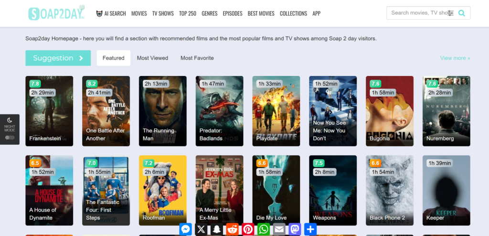The width and height of the screenshot is (489, 236).
Task: Share via Facebook Messenger icon
Action: click(x=186, y=229)
